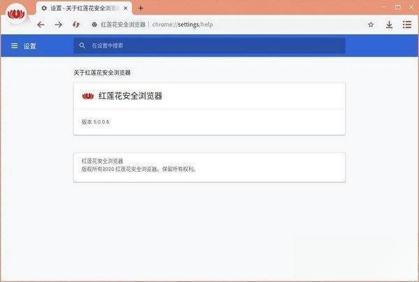Close the 设置 tab
Viewport: 419px width, 282px height.
click(x=125, y=8)
